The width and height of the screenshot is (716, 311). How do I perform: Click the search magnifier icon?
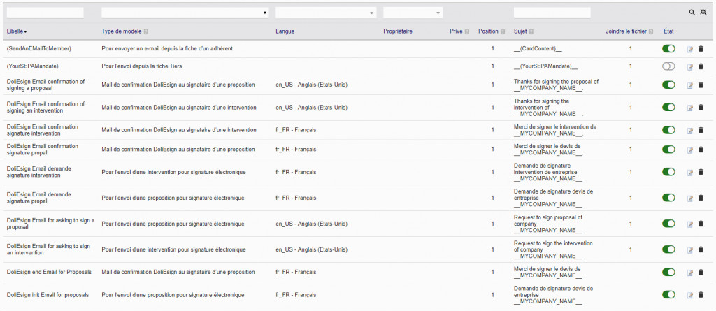[x=692, y=13]
